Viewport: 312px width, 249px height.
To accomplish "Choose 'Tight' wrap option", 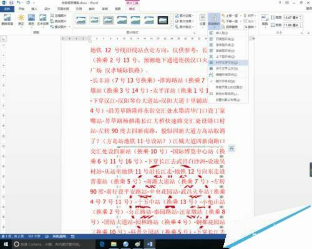I will [228, 45].
